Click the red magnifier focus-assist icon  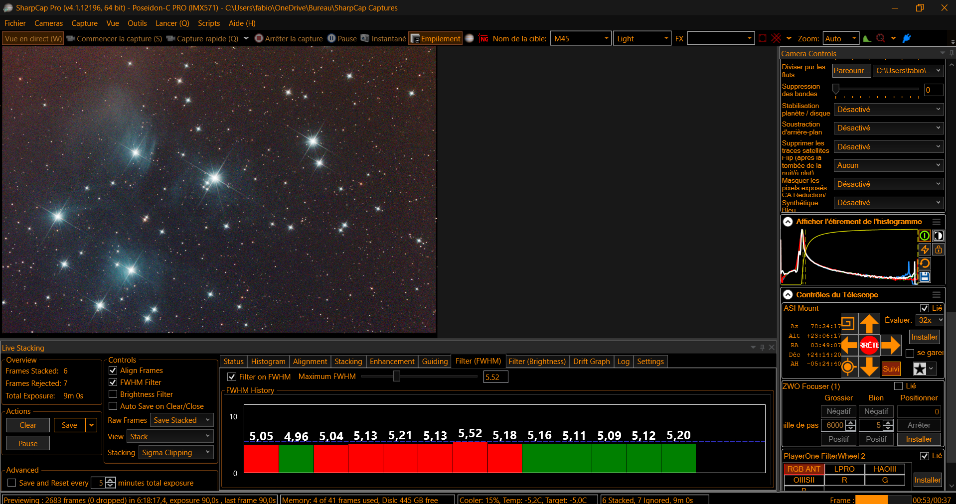pos(881,38)
